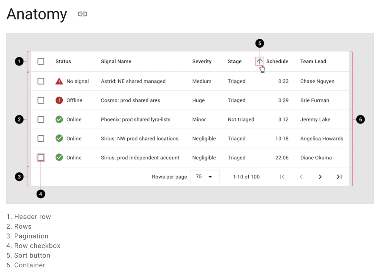The height and width of the screenshot is (276, 384).
Task: Click the Offline status text
Action: 74,100
